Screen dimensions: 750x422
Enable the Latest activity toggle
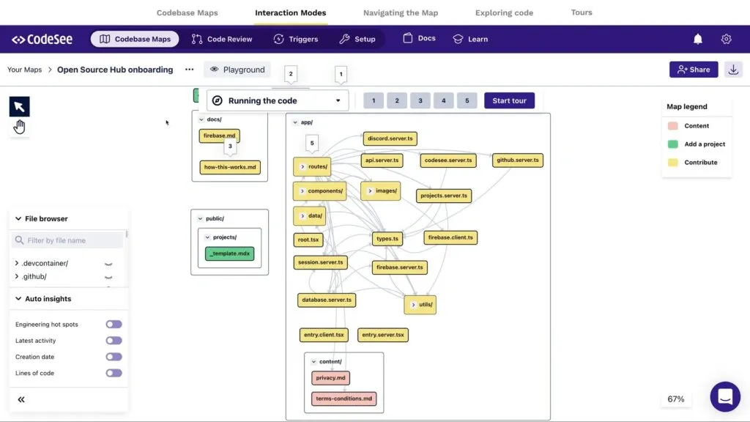[x=114, y=341]
